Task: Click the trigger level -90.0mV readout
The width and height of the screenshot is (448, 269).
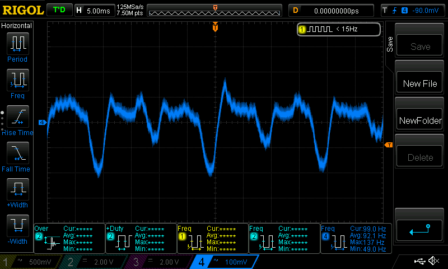Action: coord(426,11)
